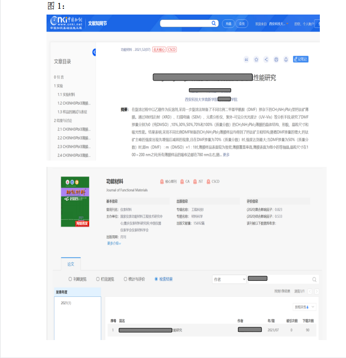Image resolution: width=346 pixels, height=358 pixels.
Task: Click the bell notification icon
Action: [x=286, y=59]
